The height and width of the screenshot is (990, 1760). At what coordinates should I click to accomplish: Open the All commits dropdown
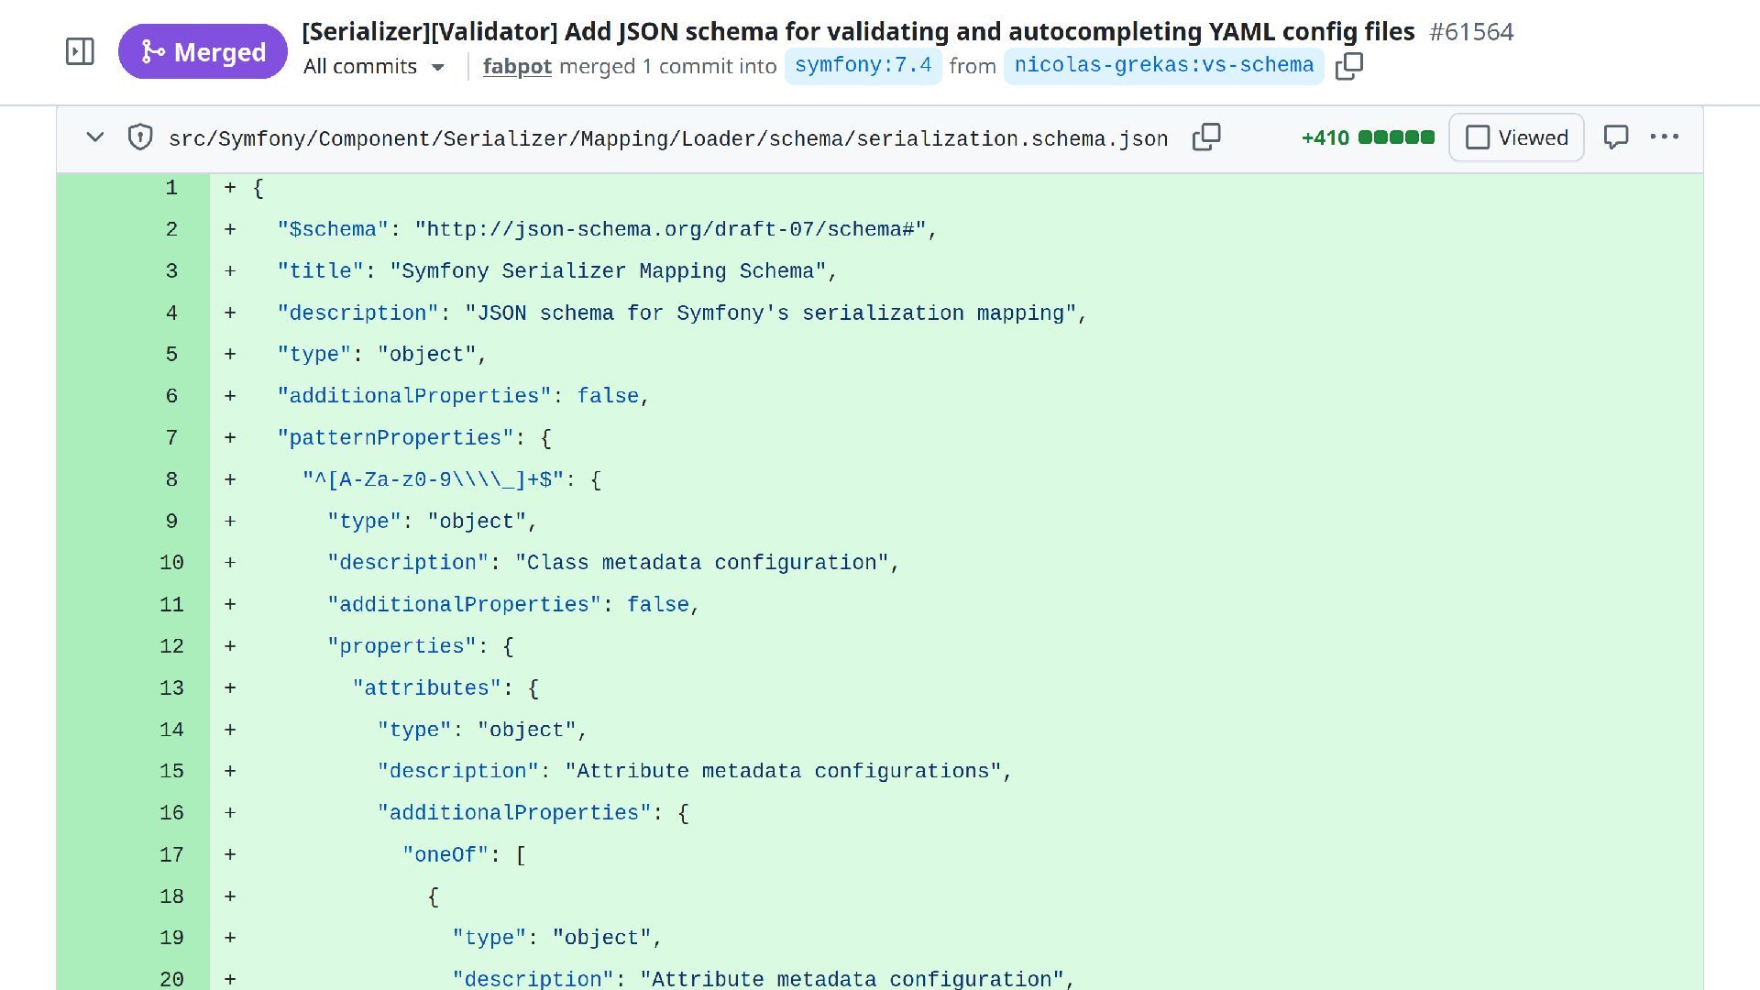coord(373,67)
